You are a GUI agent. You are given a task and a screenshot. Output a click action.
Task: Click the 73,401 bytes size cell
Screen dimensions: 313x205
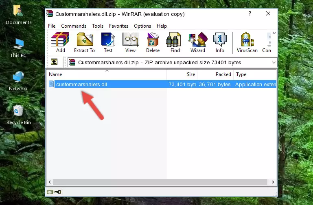click(182, 84)
